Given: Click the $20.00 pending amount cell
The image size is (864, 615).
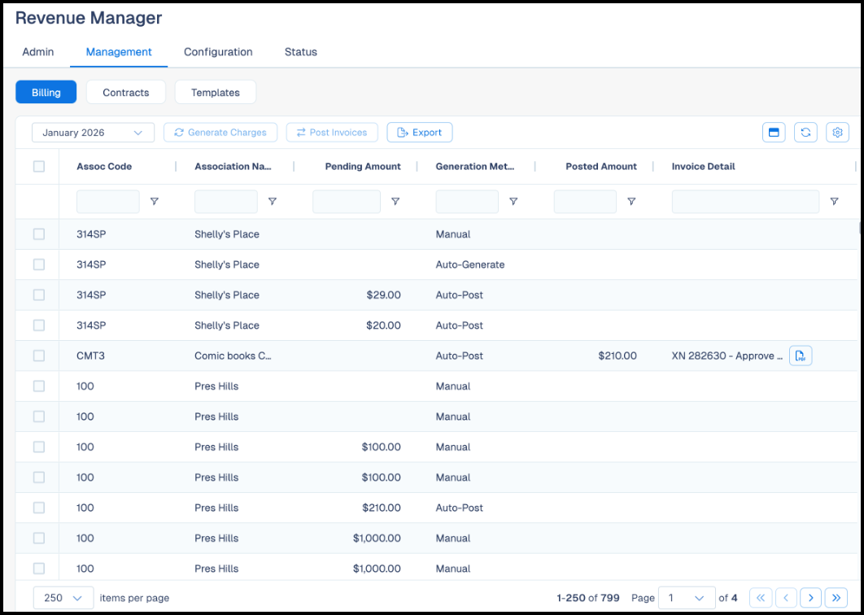Looking at the screenshot, I should [x=383, y=325].
